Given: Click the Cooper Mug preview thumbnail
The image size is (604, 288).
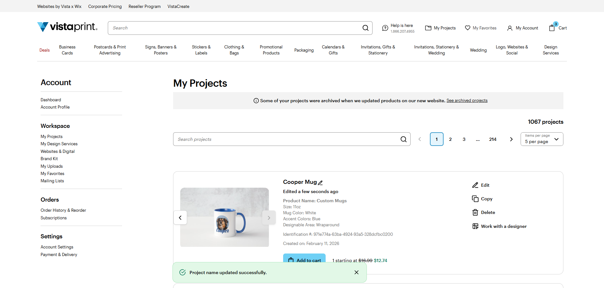Looking at the screenshot, I should pyautogui.click(x=224, y=217).
